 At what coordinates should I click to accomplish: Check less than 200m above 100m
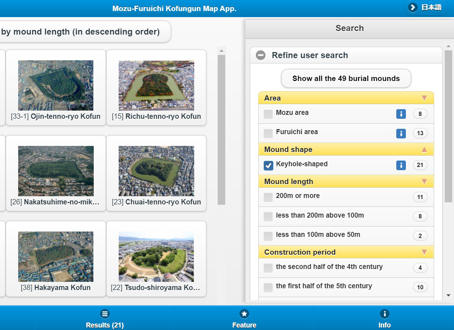pyautogui.click(x=268, y=217)
